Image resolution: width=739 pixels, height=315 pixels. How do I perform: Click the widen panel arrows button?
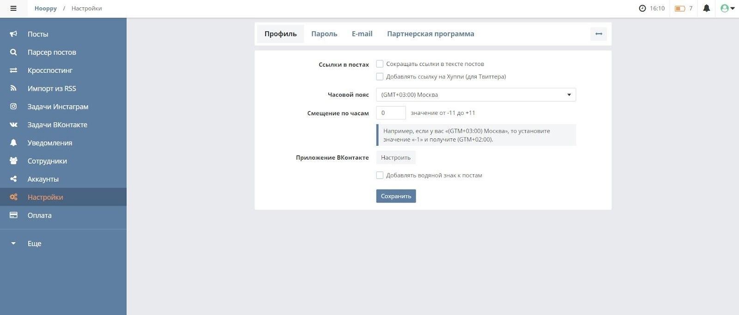point(599,34)
